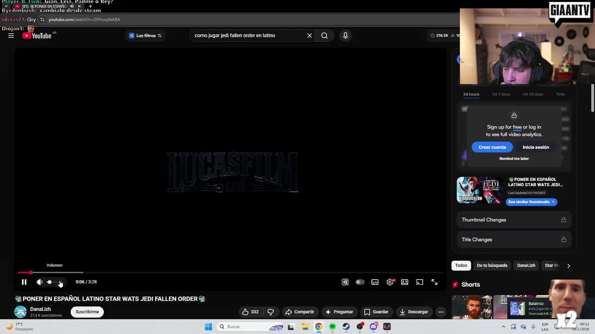Click the taskbar Buscar search box
The image size is (595, 334).
tap(250, 327)
